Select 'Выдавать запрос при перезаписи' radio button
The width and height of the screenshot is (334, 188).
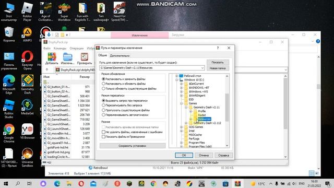103,100
